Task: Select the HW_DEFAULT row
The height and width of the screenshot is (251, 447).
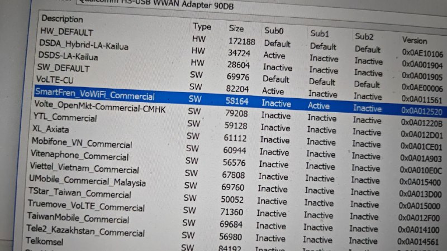Action: tap(66, 32)
